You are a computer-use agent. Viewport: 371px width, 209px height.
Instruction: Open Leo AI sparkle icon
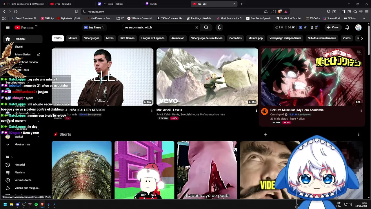click(x=355, y=12)
